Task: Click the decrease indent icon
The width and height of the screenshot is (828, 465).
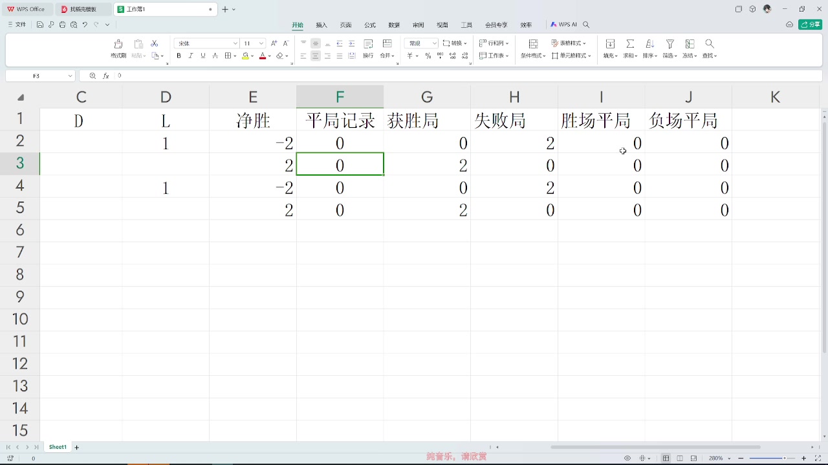Action: pyautogui.click(x=340, y=43)
